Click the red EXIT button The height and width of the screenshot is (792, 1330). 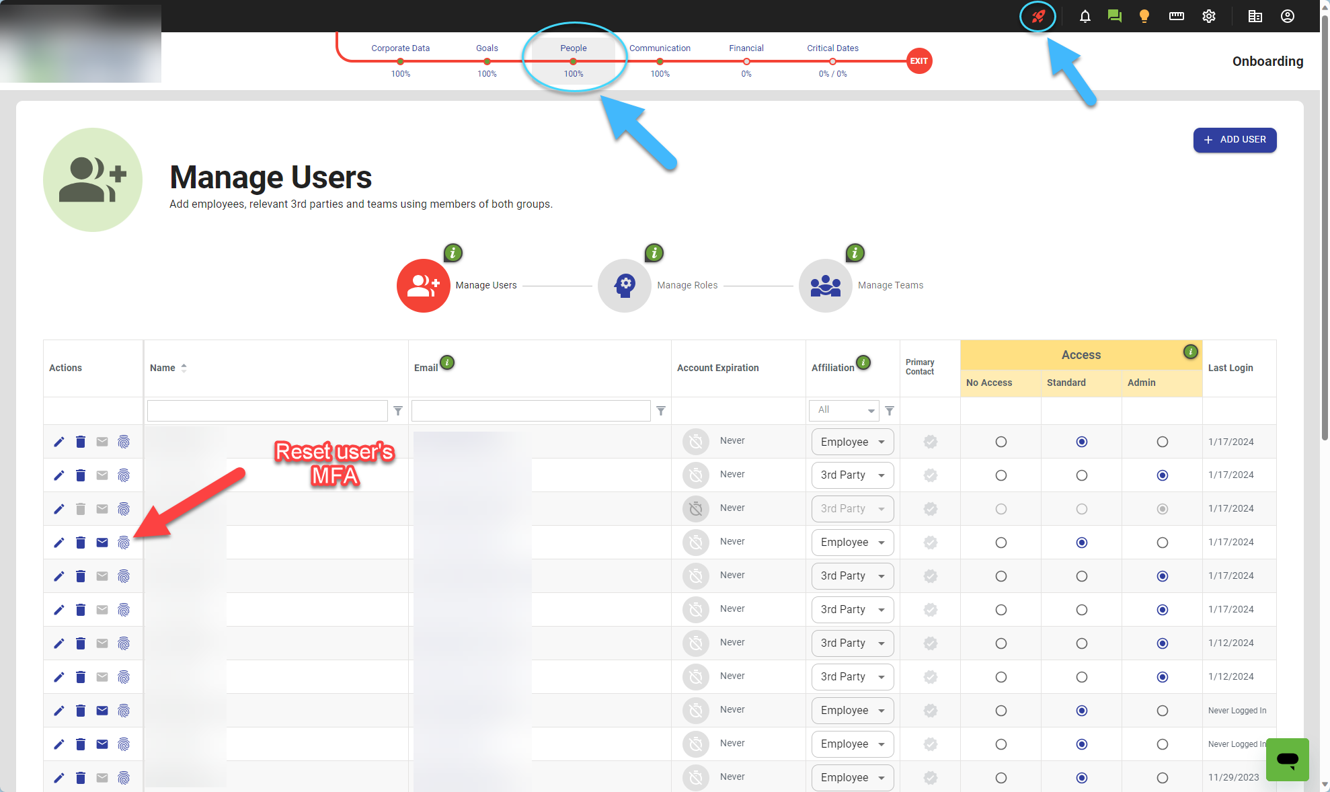pyautogui.click(x=918, y=61)
